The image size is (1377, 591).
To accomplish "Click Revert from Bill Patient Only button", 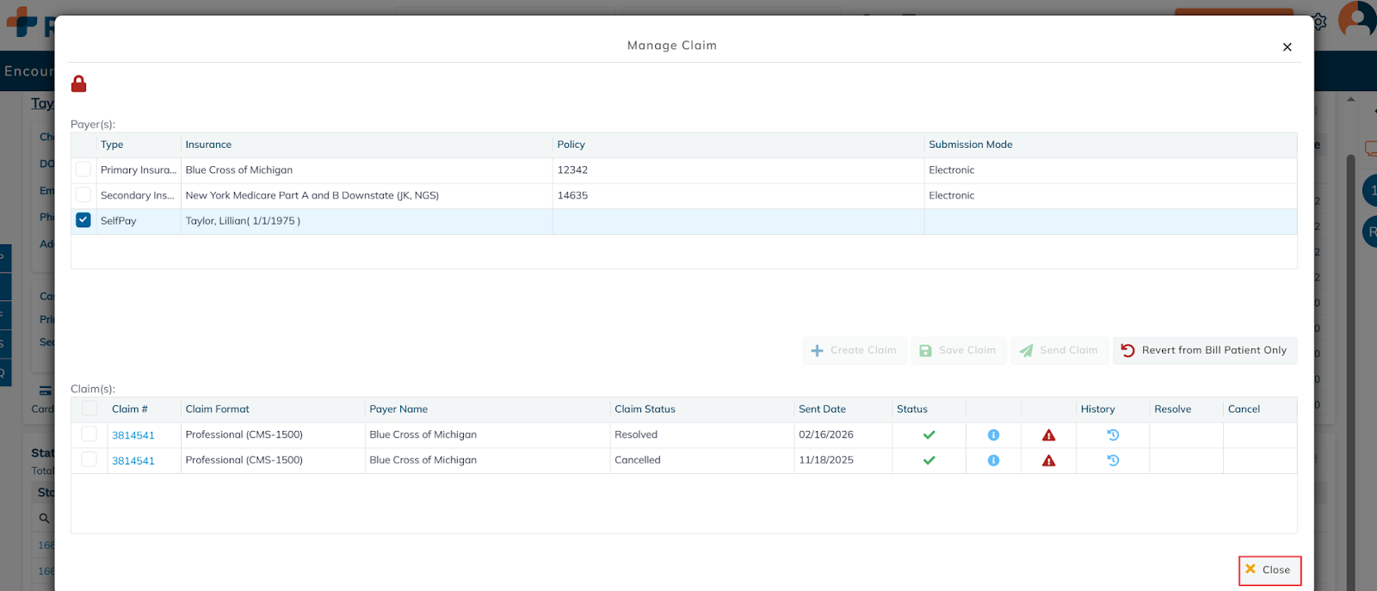I will tap(1204, 351).
